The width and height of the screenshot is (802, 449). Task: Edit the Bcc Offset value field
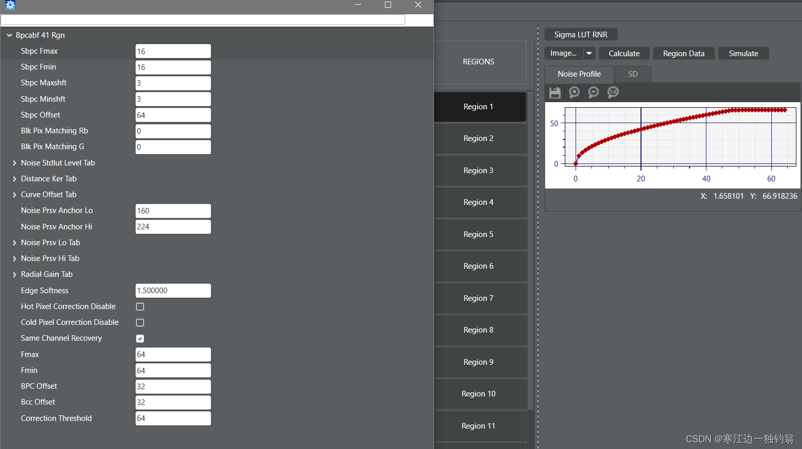[173, 402]
